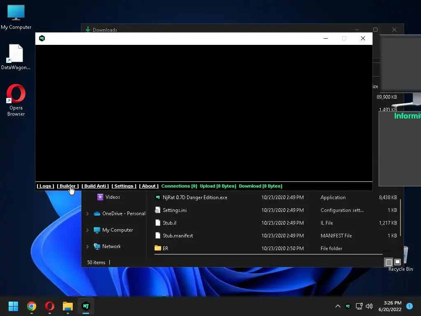The width and height of the screenshot is (421, 316).
Task: Click the Stub.il file icon
Action: point(157,223)
